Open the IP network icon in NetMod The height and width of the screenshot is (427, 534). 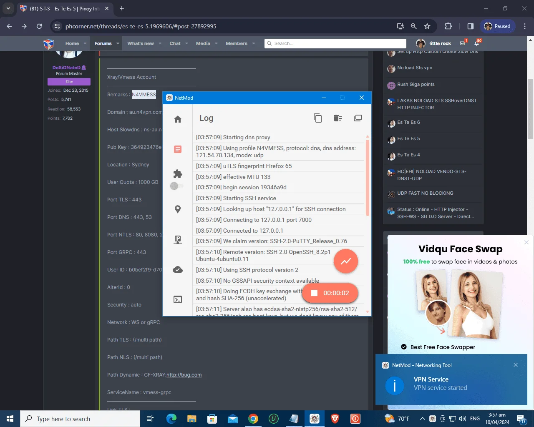pos(178,239)
